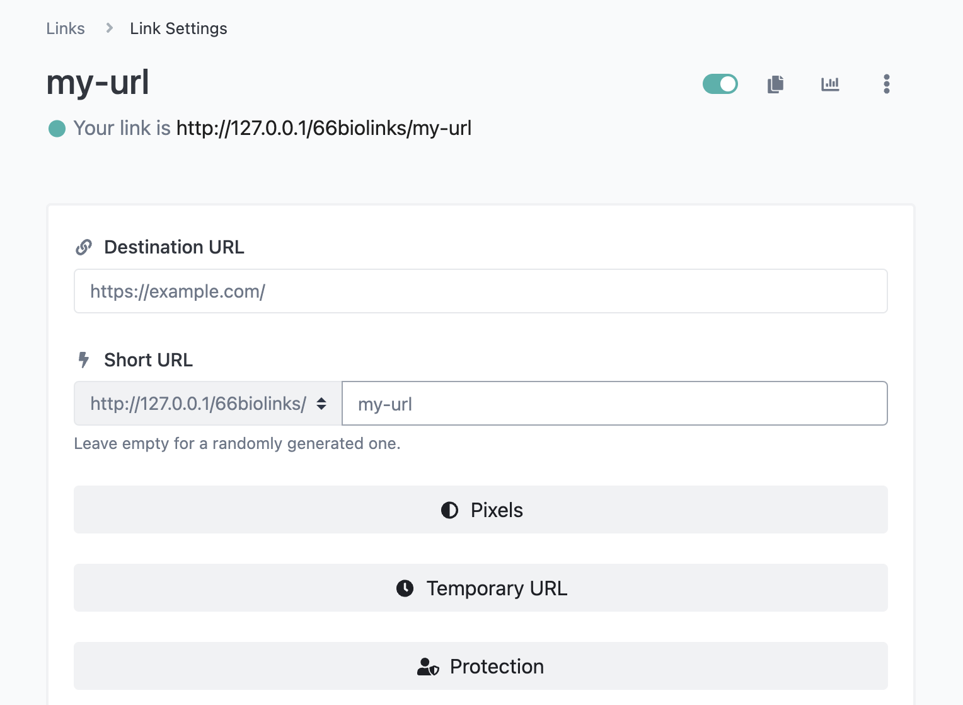
Task: Click the lightning bolt icon beside Short URL
Action: coord(84,360)
